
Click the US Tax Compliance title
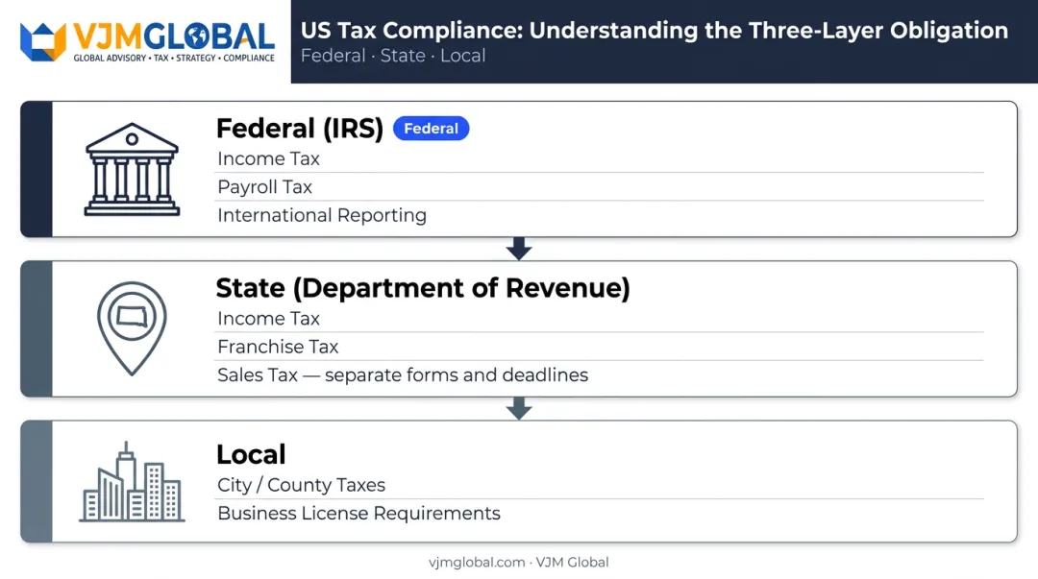[x=655, y=31]
